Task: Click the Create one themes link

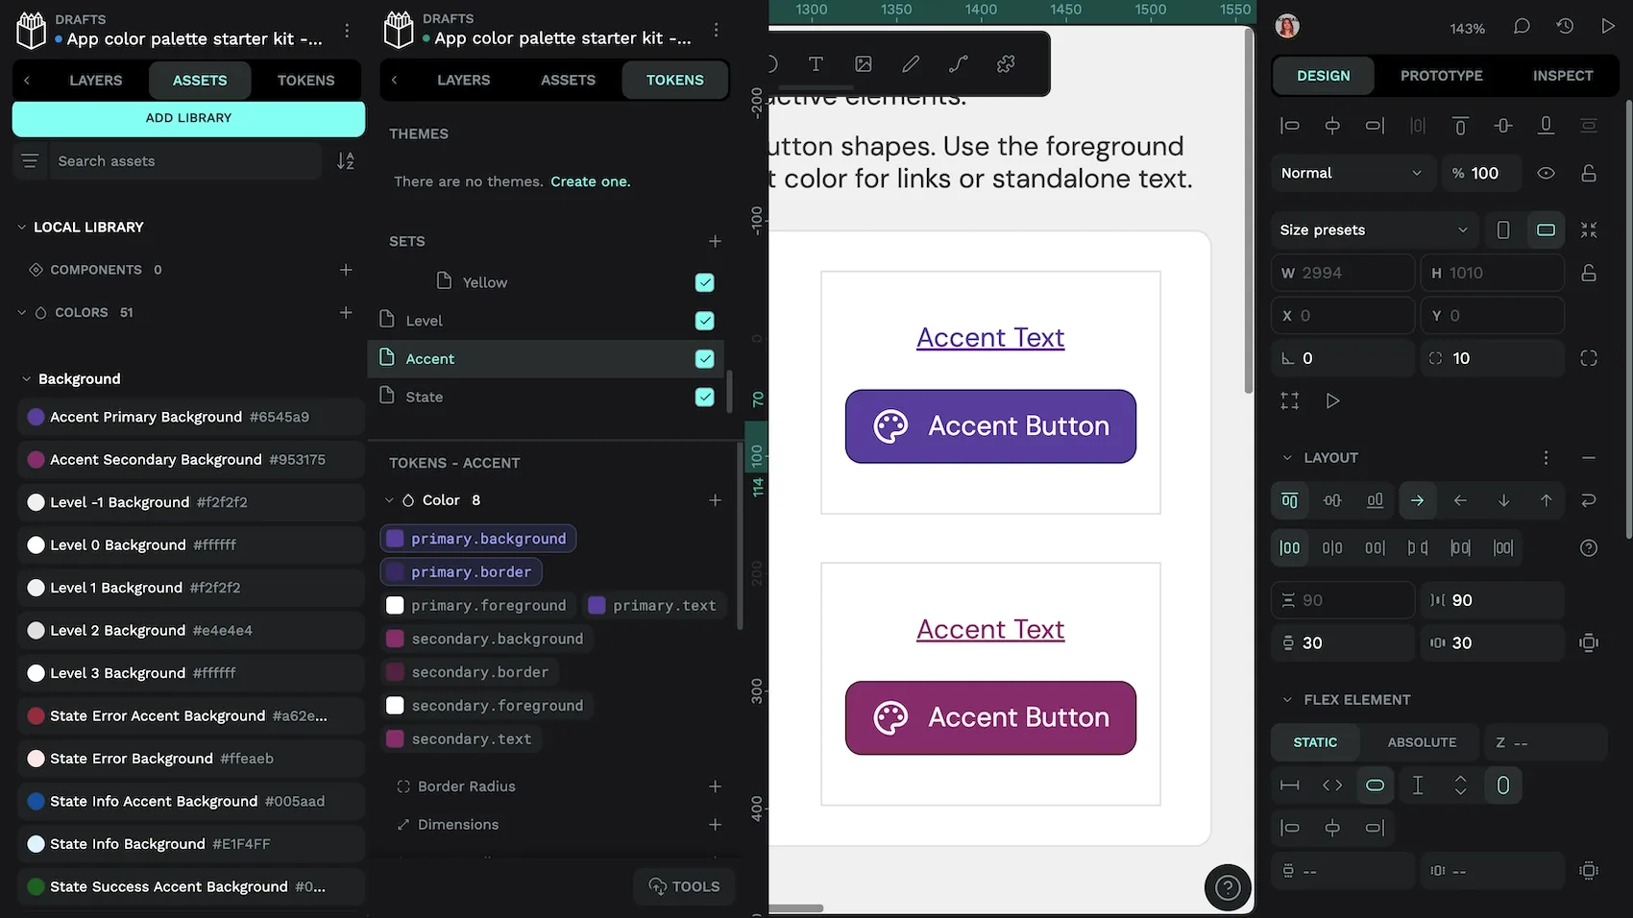Action: [x=590, y=181]
